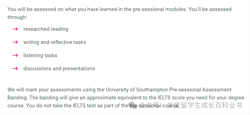Click the word 'through:' in intro paragraph
This screenshot has height=115, width=250.
[17, 17]
